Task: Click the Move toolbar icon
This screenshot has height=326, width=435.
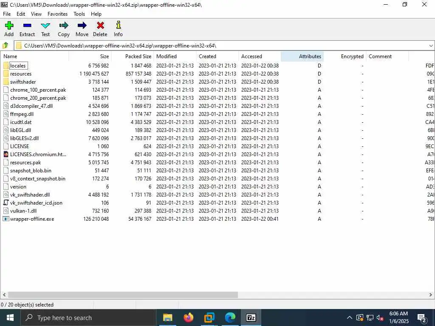Action: 82,25
